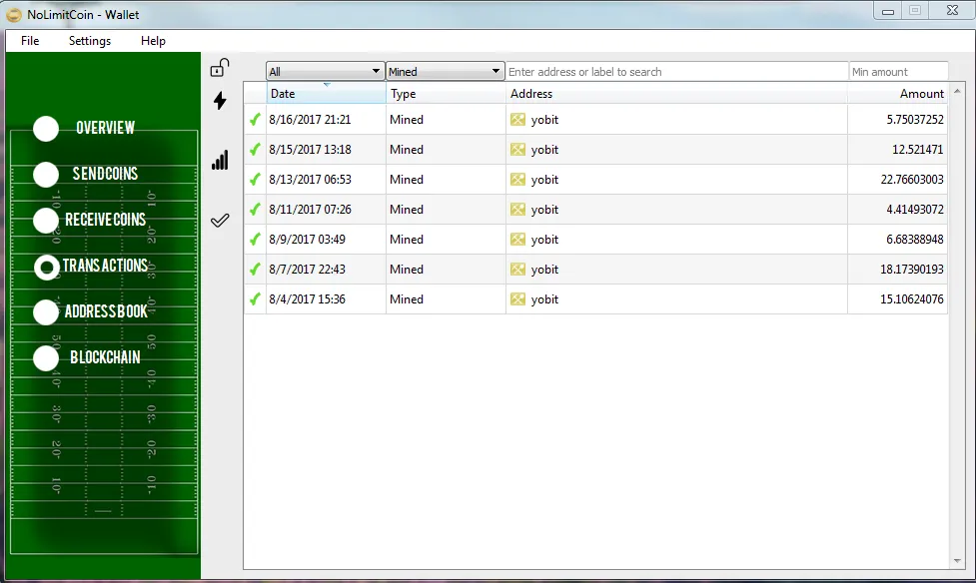Click confirmed checkmark for 8/7/2017 transaction

255,269
